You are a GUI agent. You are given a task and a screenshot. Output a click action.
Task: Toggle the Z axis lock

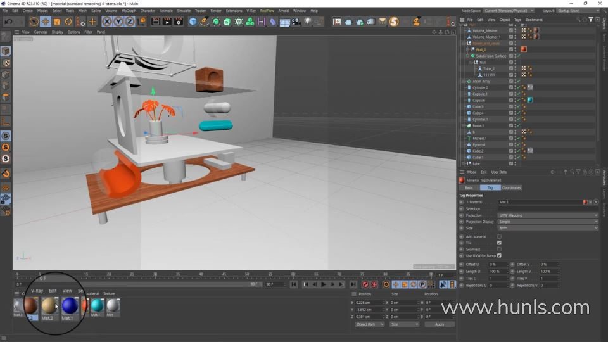(x=130, y=22)
